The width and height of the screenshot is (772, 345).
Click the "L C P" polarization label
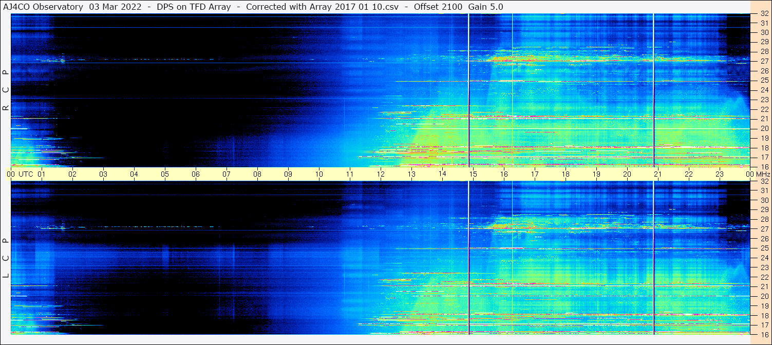6,258
